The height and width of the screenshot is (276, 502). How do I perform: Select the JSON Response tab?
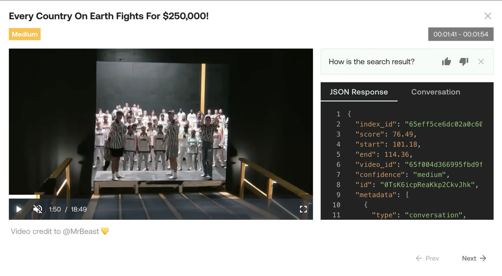[x=359, y=92]
